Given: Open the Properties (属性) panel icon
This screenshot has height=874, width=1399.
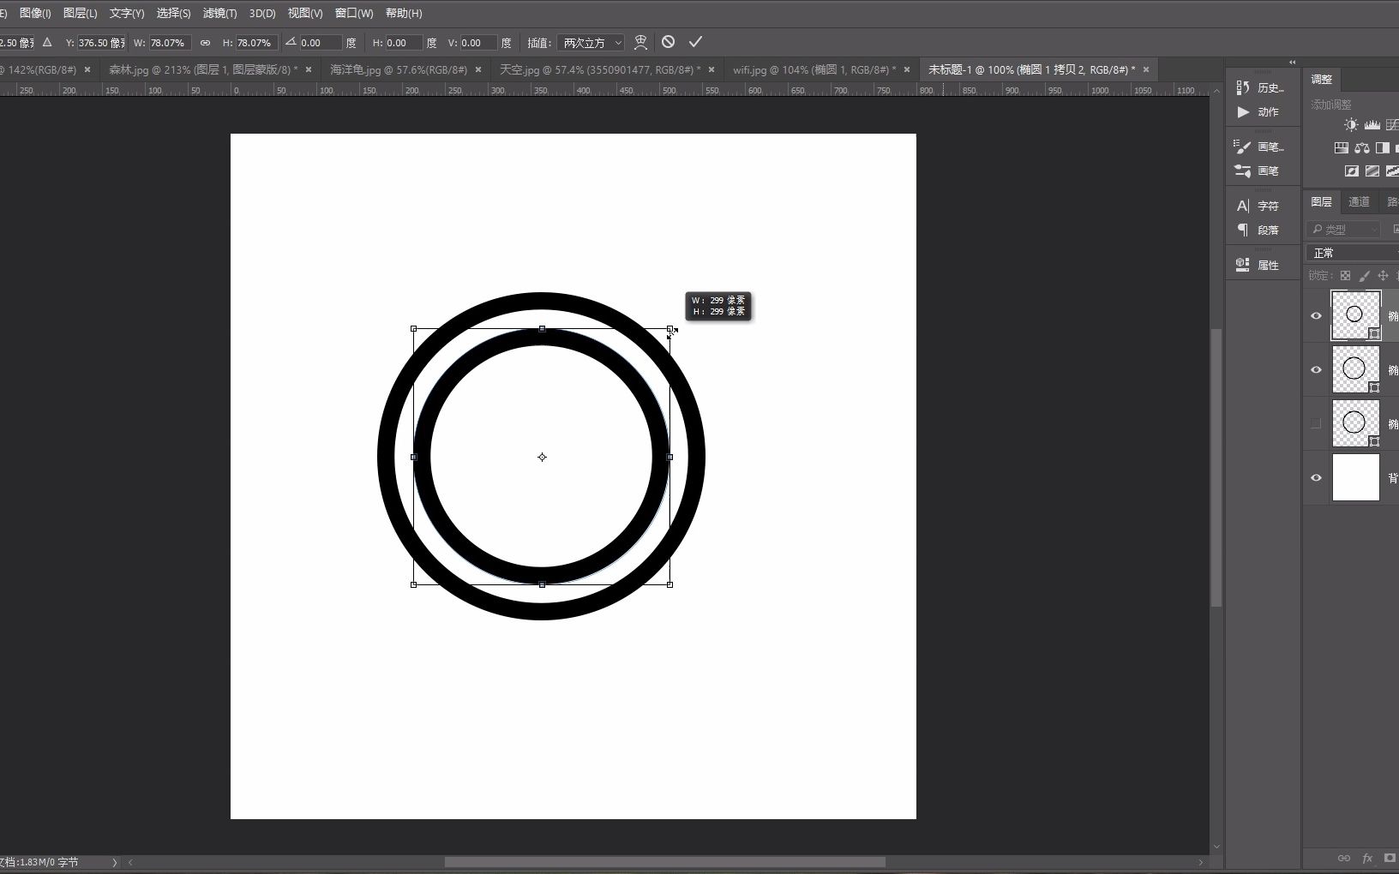Looking at the screenshot, I should click(1243, 265).
